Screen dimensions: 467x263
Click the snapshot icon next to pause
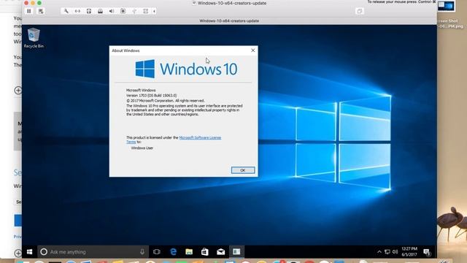pos(41,11)
